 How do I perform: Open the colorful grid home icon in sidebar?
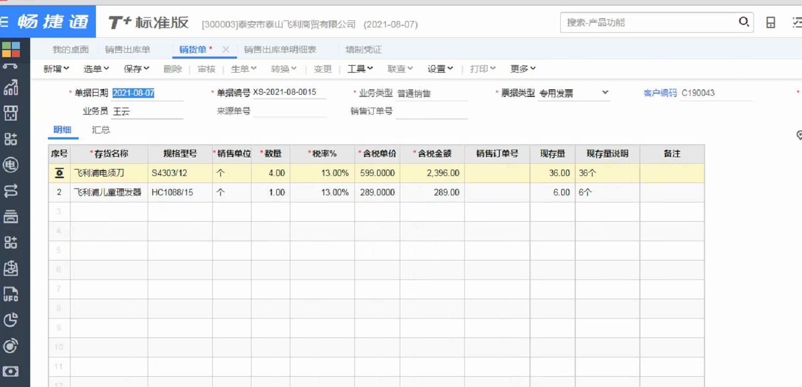tap(11, 50)
